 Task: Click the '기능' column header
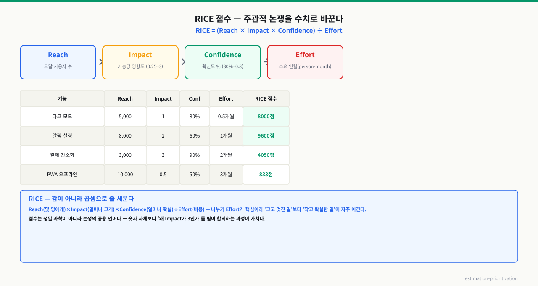(62, 99)
